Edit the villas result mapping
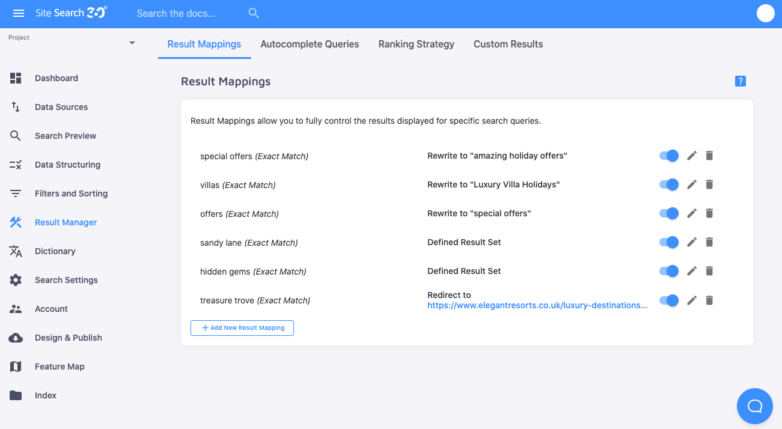The height and width of the screenshot is (429, 782). [x=691, y=184]
